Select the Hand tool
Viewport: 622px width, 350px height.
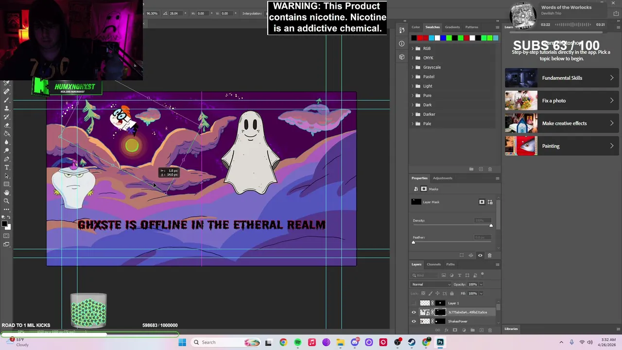[7, 192]
